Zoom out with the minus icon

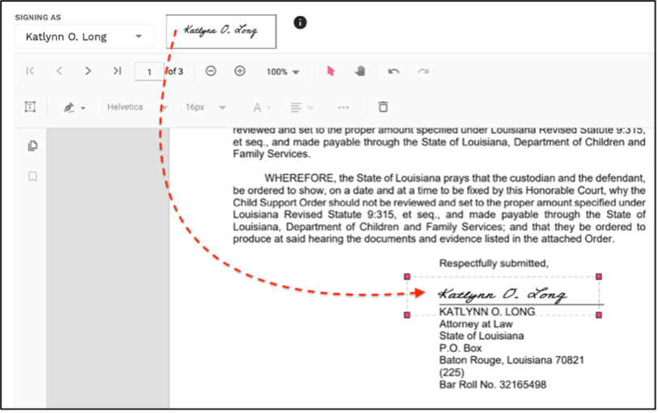click(211, 71)
